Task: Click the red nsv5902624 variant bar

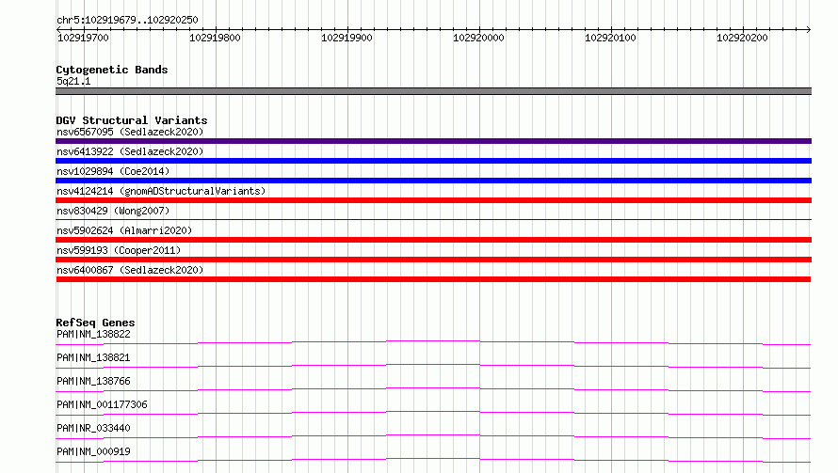Action: pyautogui.click(x=433, y=240)
